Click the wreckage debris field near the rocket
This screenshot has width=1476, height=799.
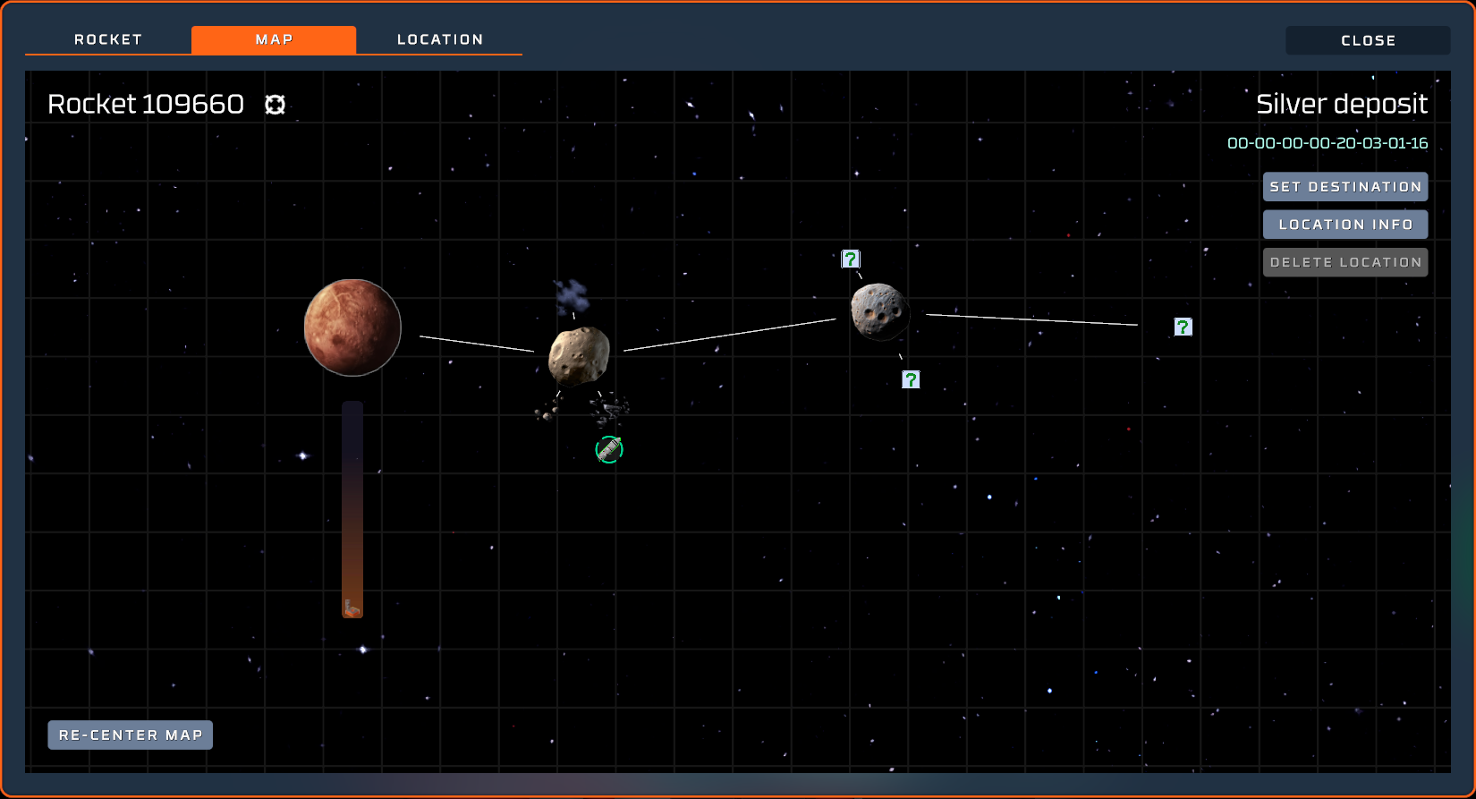pos(609,410)
